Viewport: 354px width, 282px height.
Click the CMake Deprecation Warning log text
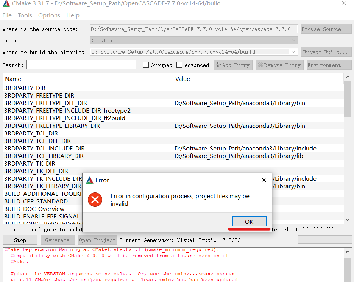click(112, 249)
